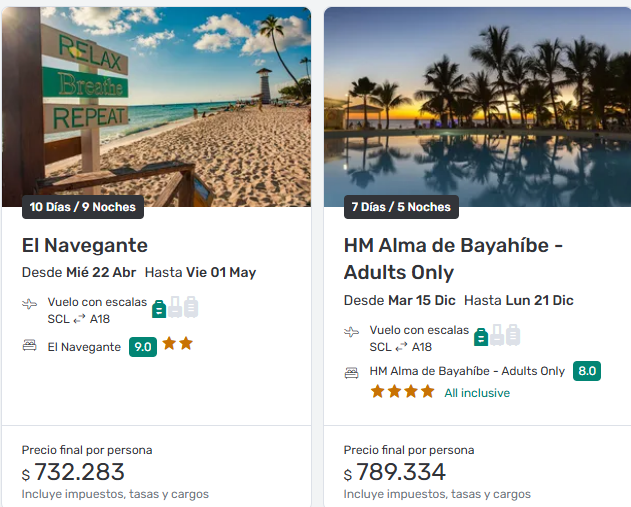Click the All inclusive label
This screenshot has height=507, width=631.
[477, 393]
